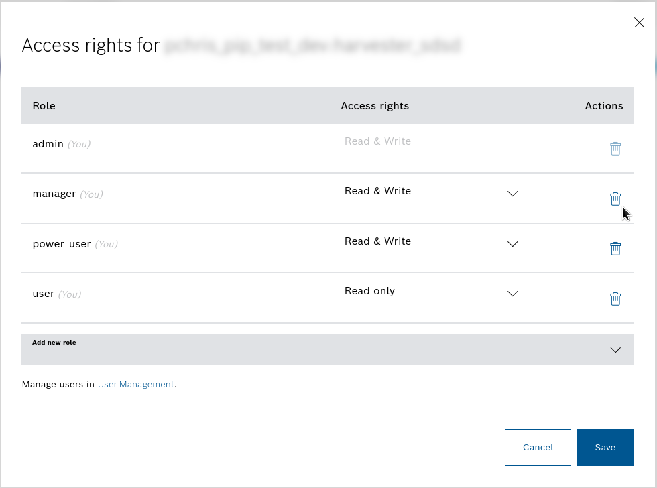Viewport: 657px width, 488px height.
Task: Click the chevron for user access rights
Action: click(x=513, y=294)
